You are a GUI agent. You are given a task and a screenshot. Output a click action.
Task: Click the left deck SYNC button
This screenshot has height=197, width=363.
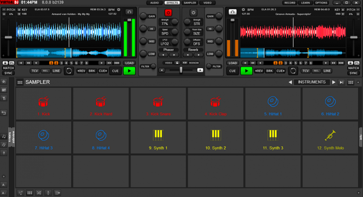[8, 73]
